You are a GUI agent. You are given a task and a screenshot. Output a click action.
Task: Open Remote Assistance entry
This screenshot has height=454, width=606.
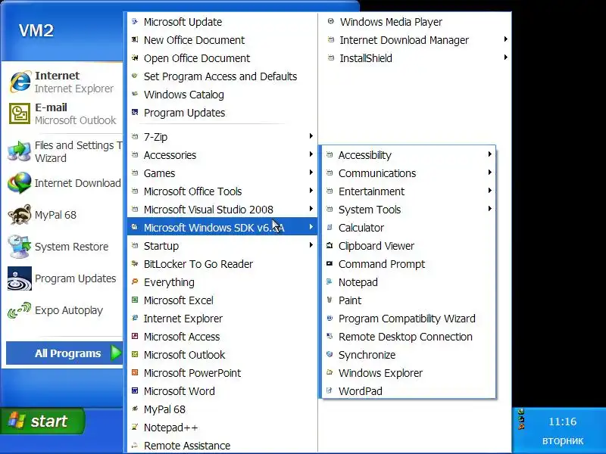(x=222, y=445)
